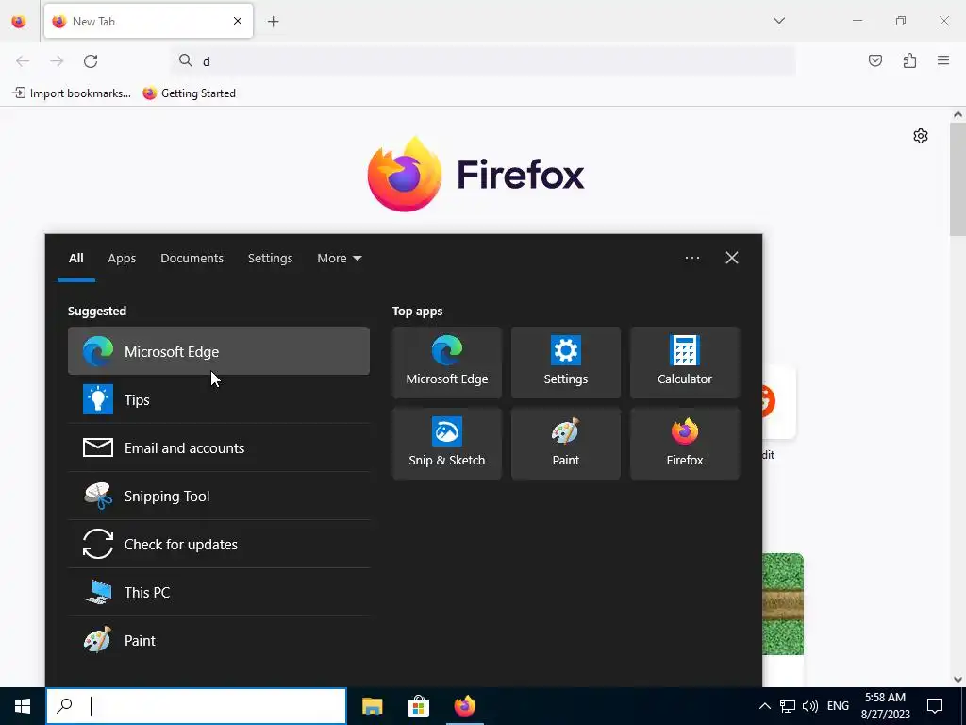Screen dimensions: 966x725
Task: Open Snip & Sketch tile
Action: [x=446, y=444]
